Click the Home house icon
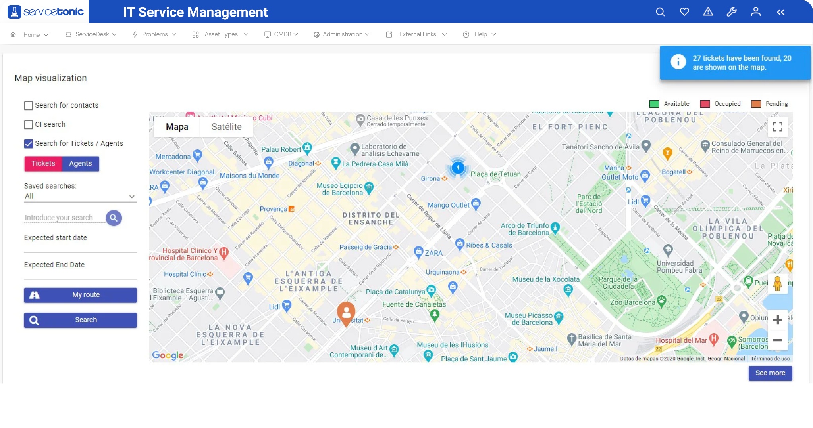The height and width of the screenshot is (428, 813). (x=13, y=34)
